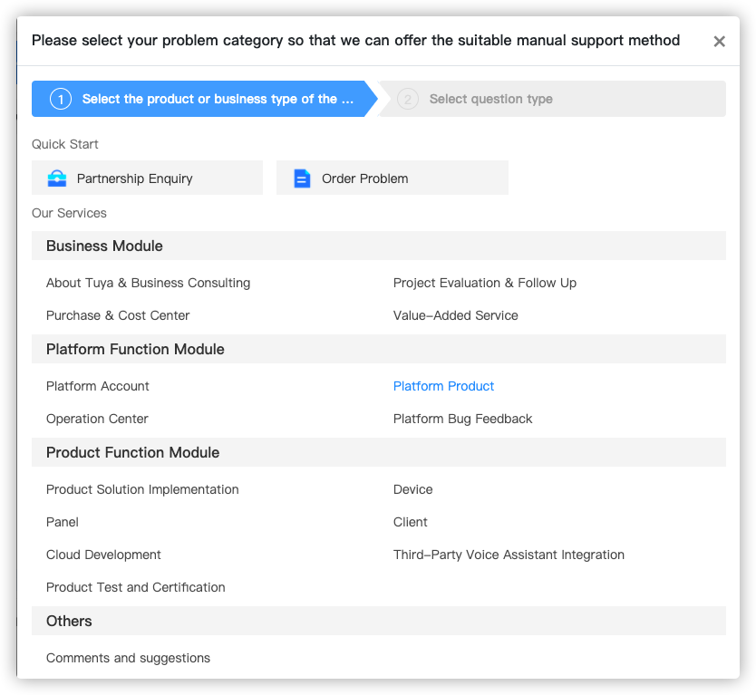
Task: Open Cloud Development category
Action: coord(103,555)
